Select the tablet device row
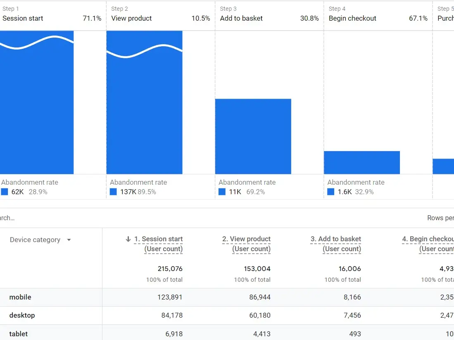Viewport: 454px width, 340px height. point(19,333)
